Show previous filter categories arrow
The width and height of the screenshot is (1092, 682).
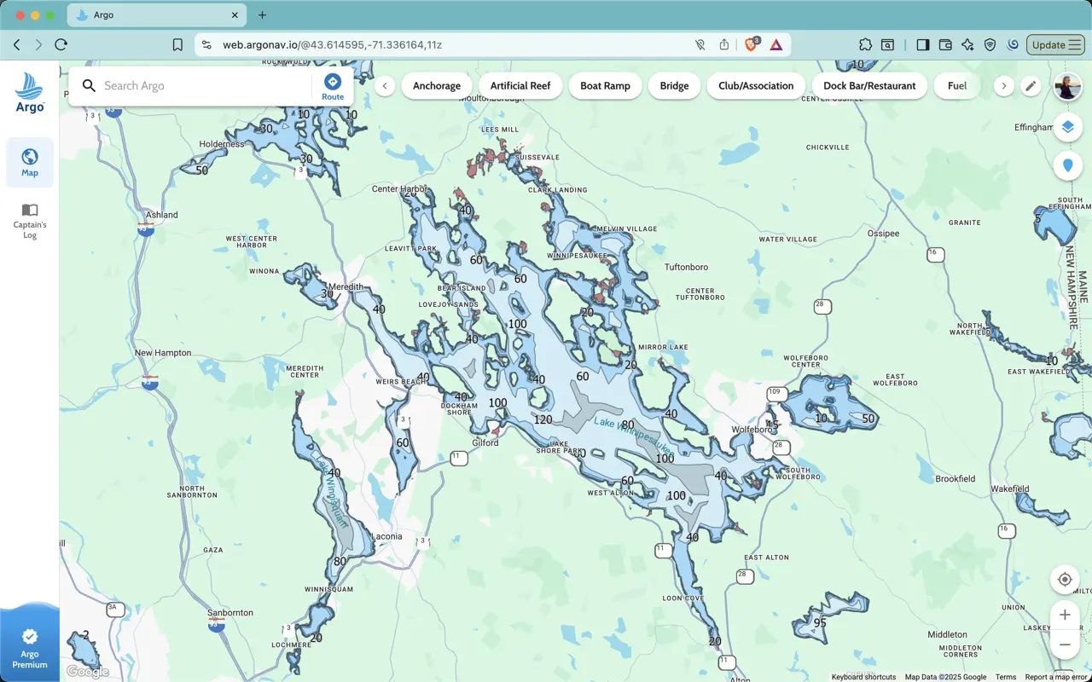point(385,86)
